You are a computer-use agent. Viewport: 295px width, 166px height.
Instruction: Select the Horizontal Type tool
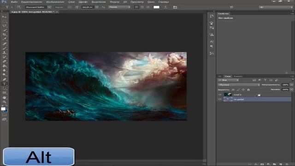[x=4, y=84]
